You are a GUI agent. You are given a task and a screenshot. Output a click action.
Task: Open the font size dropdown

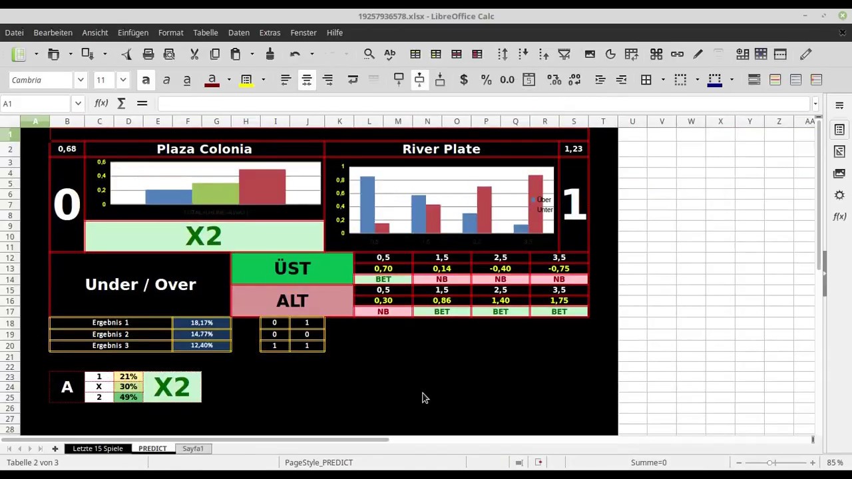(123, 80)
